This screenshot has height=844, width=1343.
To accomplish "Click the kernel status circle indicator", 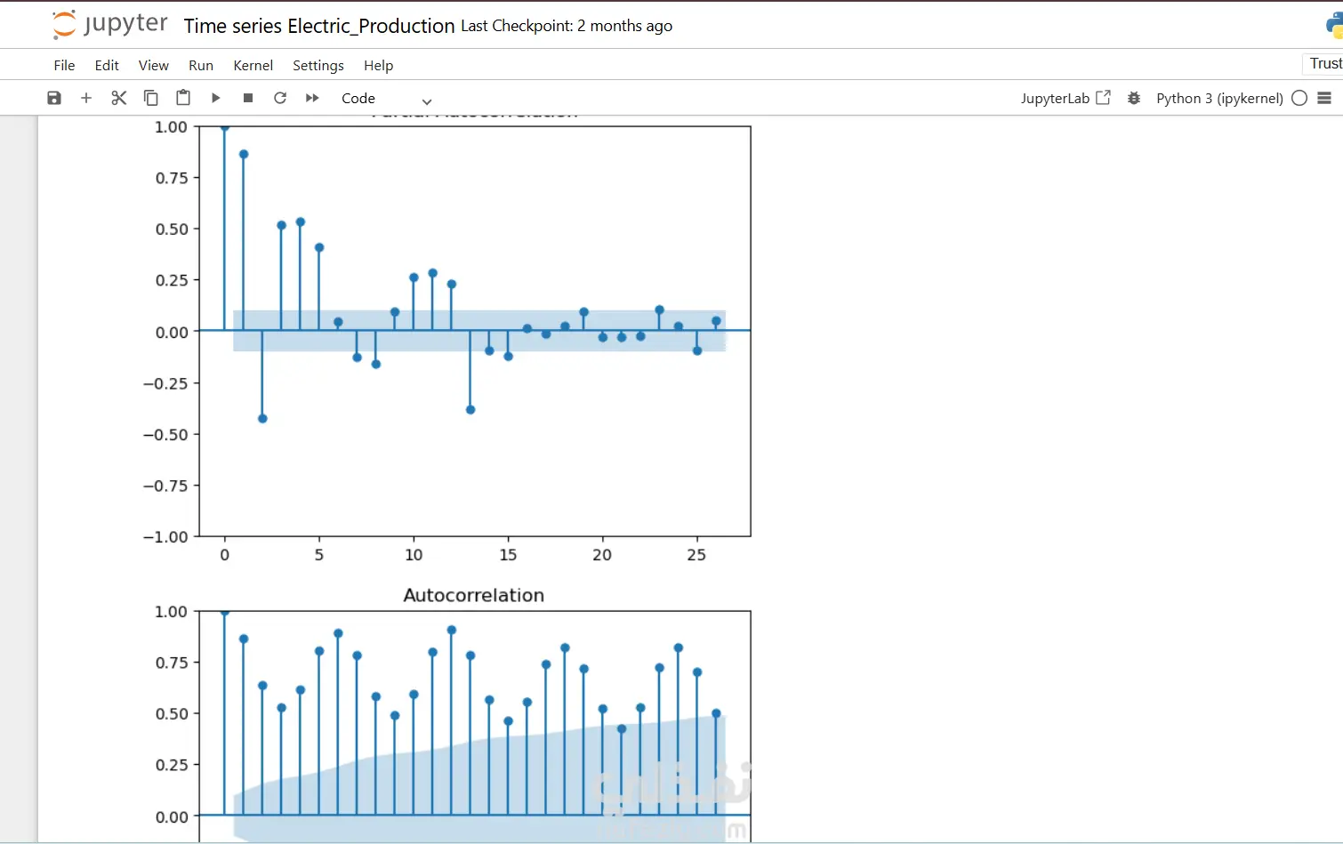I will point(1299,98).
